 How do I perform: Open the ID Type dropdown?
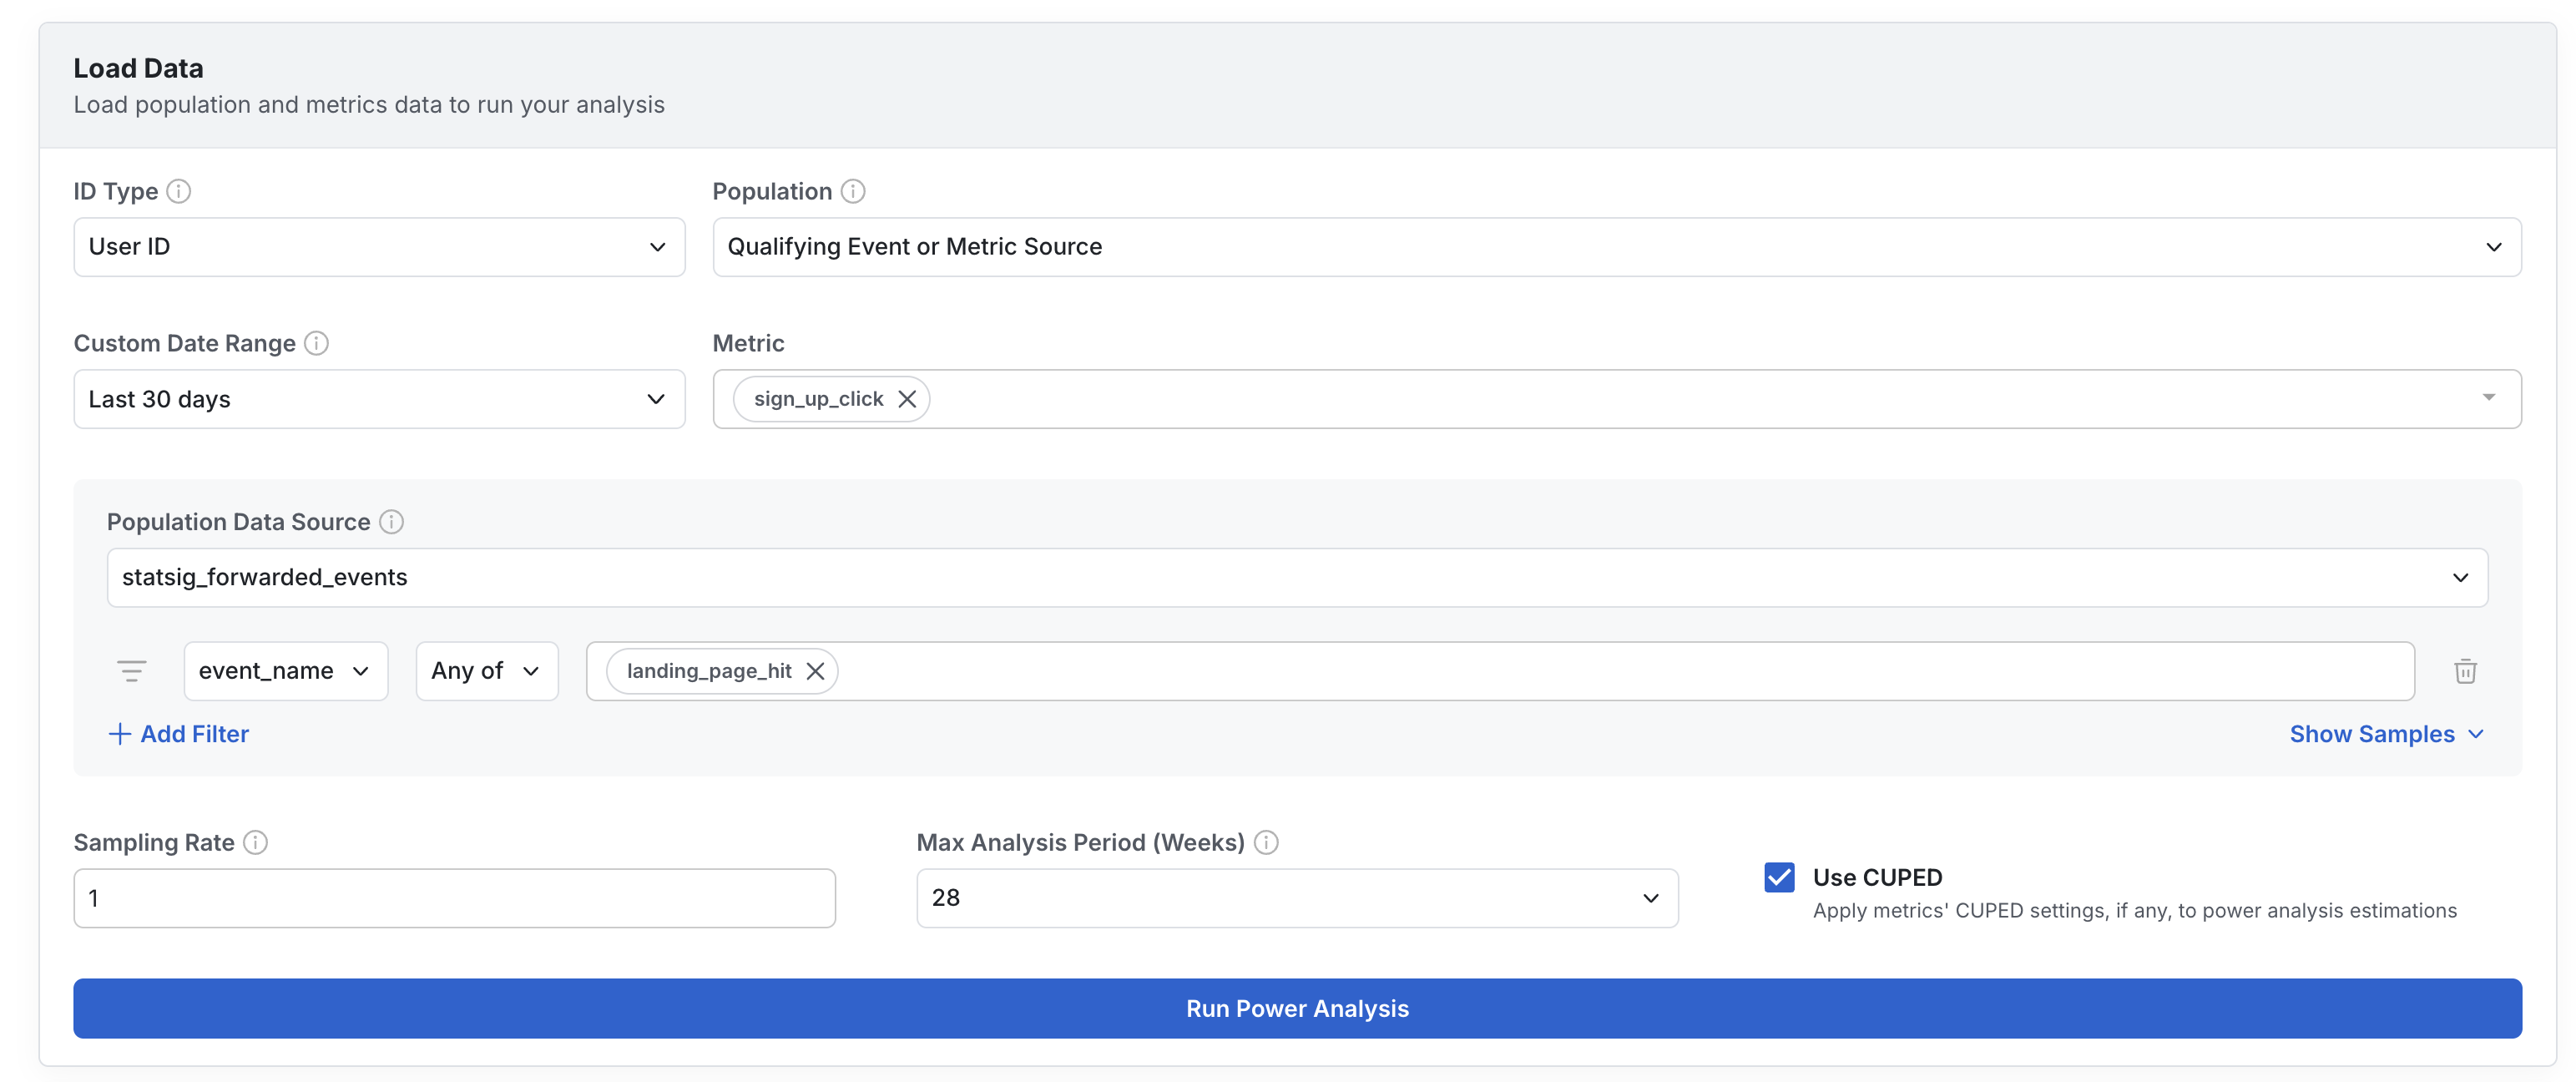[x=379, y=247]
